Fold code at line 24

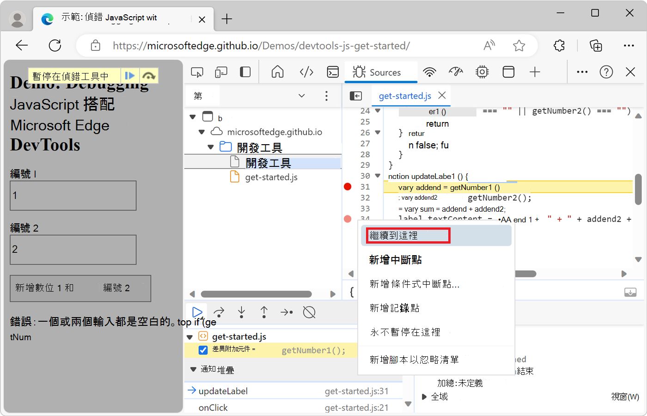(x=378, y=110)
